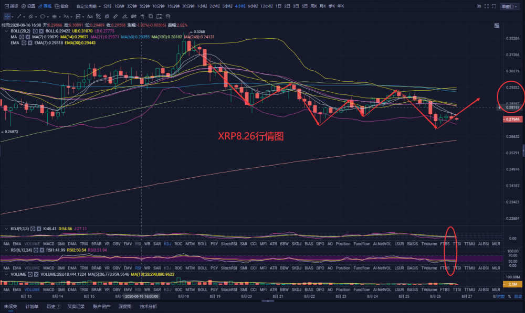Image resolution: width=525 pixels, height=313 pixels.
Task: Open the 设置 settings button
Action: pos(28,6)
